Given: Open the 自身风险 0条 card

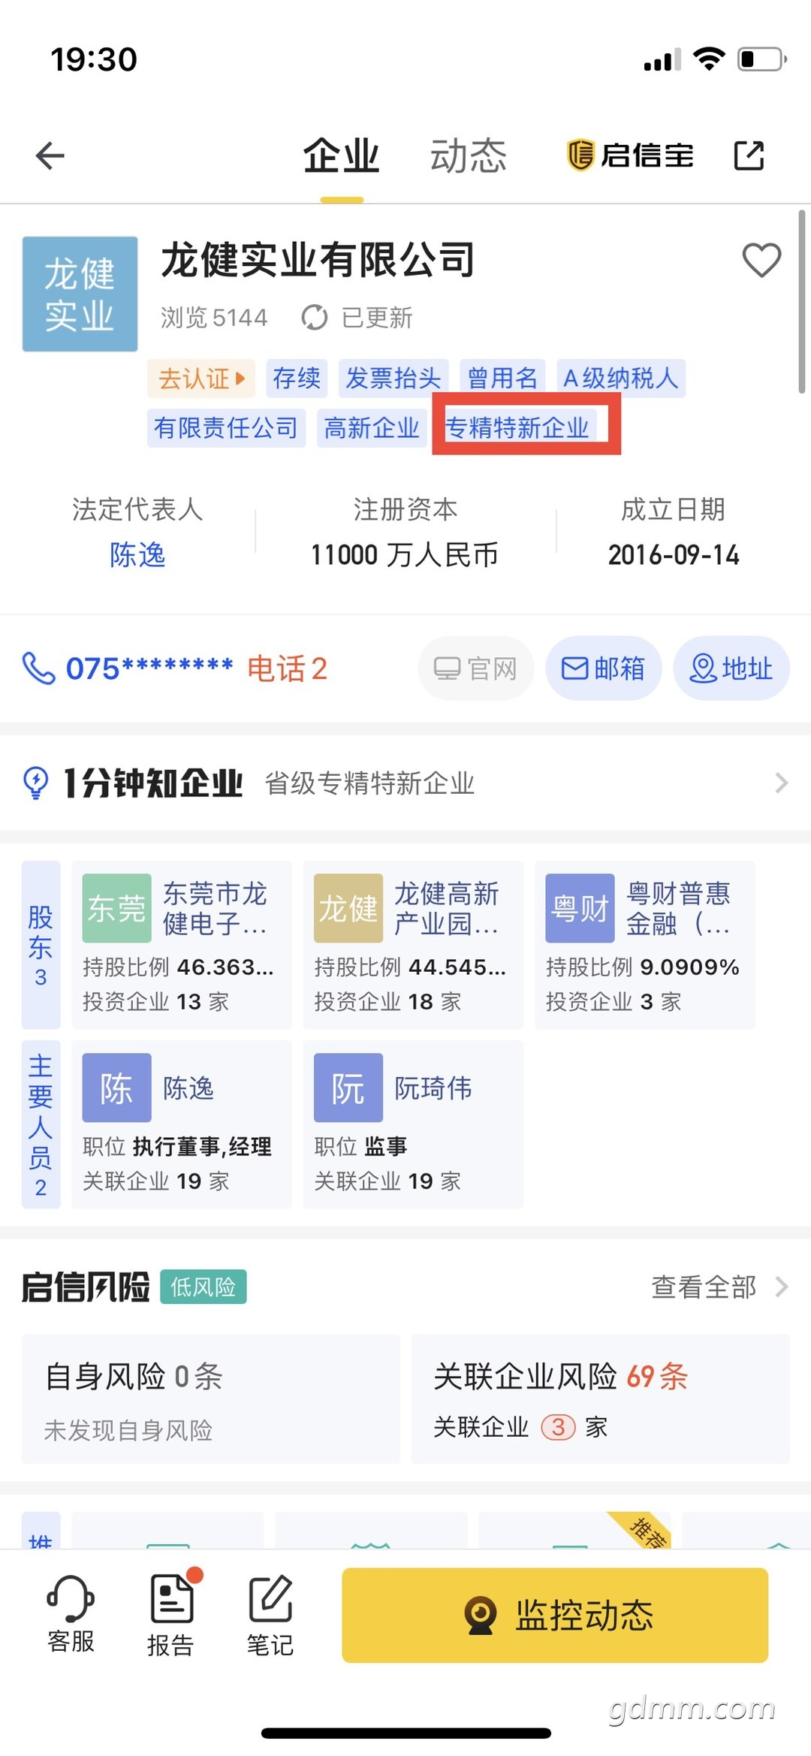Looking at the screenshot, I should coord(211,1399).
